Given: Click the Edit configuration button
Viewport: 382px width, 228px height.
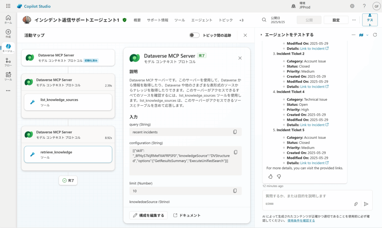Looking at the screenshot, I should [148, 215].
